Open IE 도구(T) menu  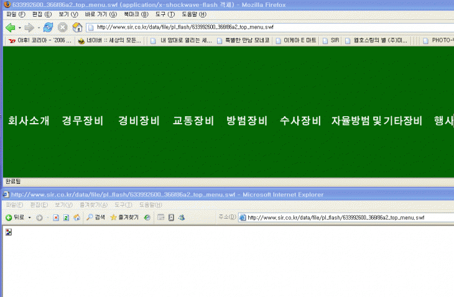click(x=123, y=205)
